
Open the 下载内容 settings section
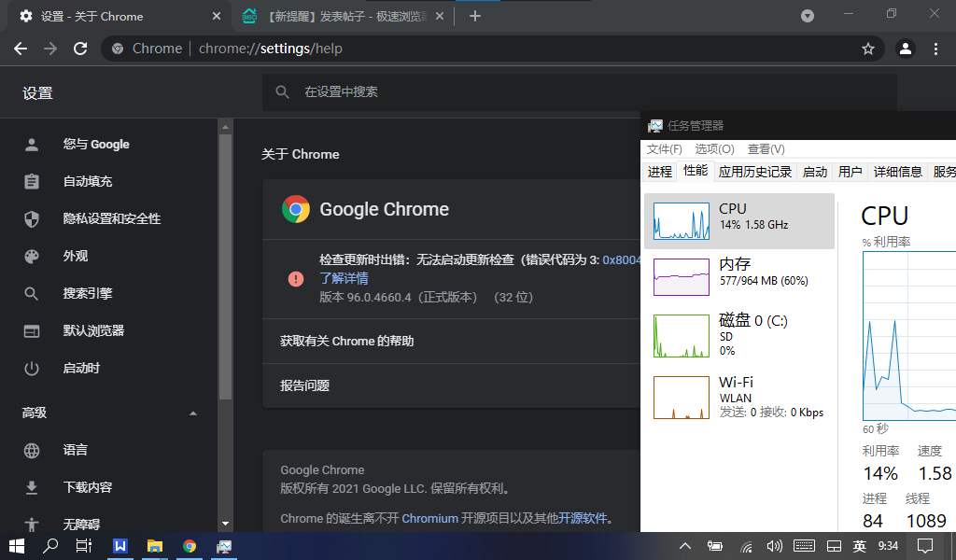click(x=88, y=487)
